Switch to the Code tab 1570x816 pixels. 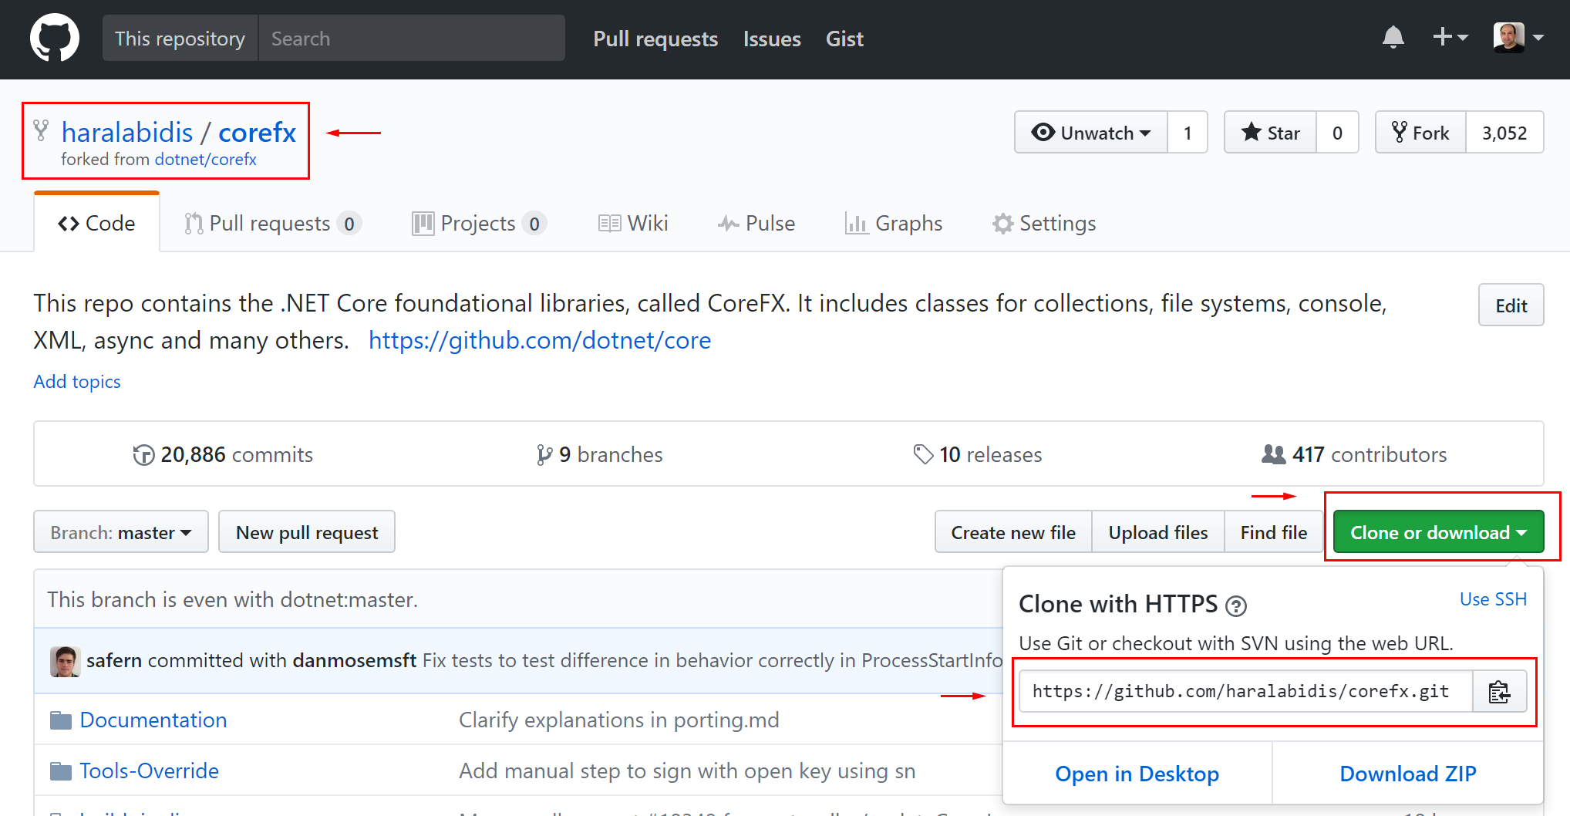[96, 223]
